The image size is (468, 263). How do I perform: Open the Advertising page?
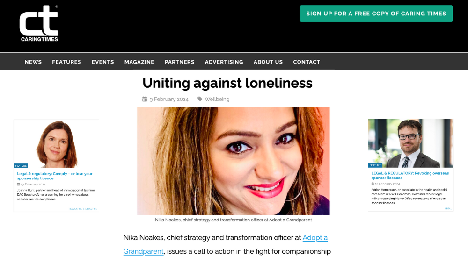click(224, 62)
